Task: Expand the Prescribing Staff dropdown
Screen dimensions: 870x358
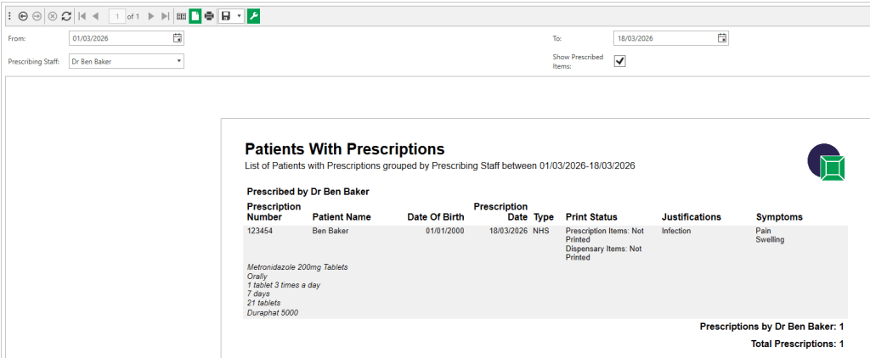Action: (x=178, y=61)
